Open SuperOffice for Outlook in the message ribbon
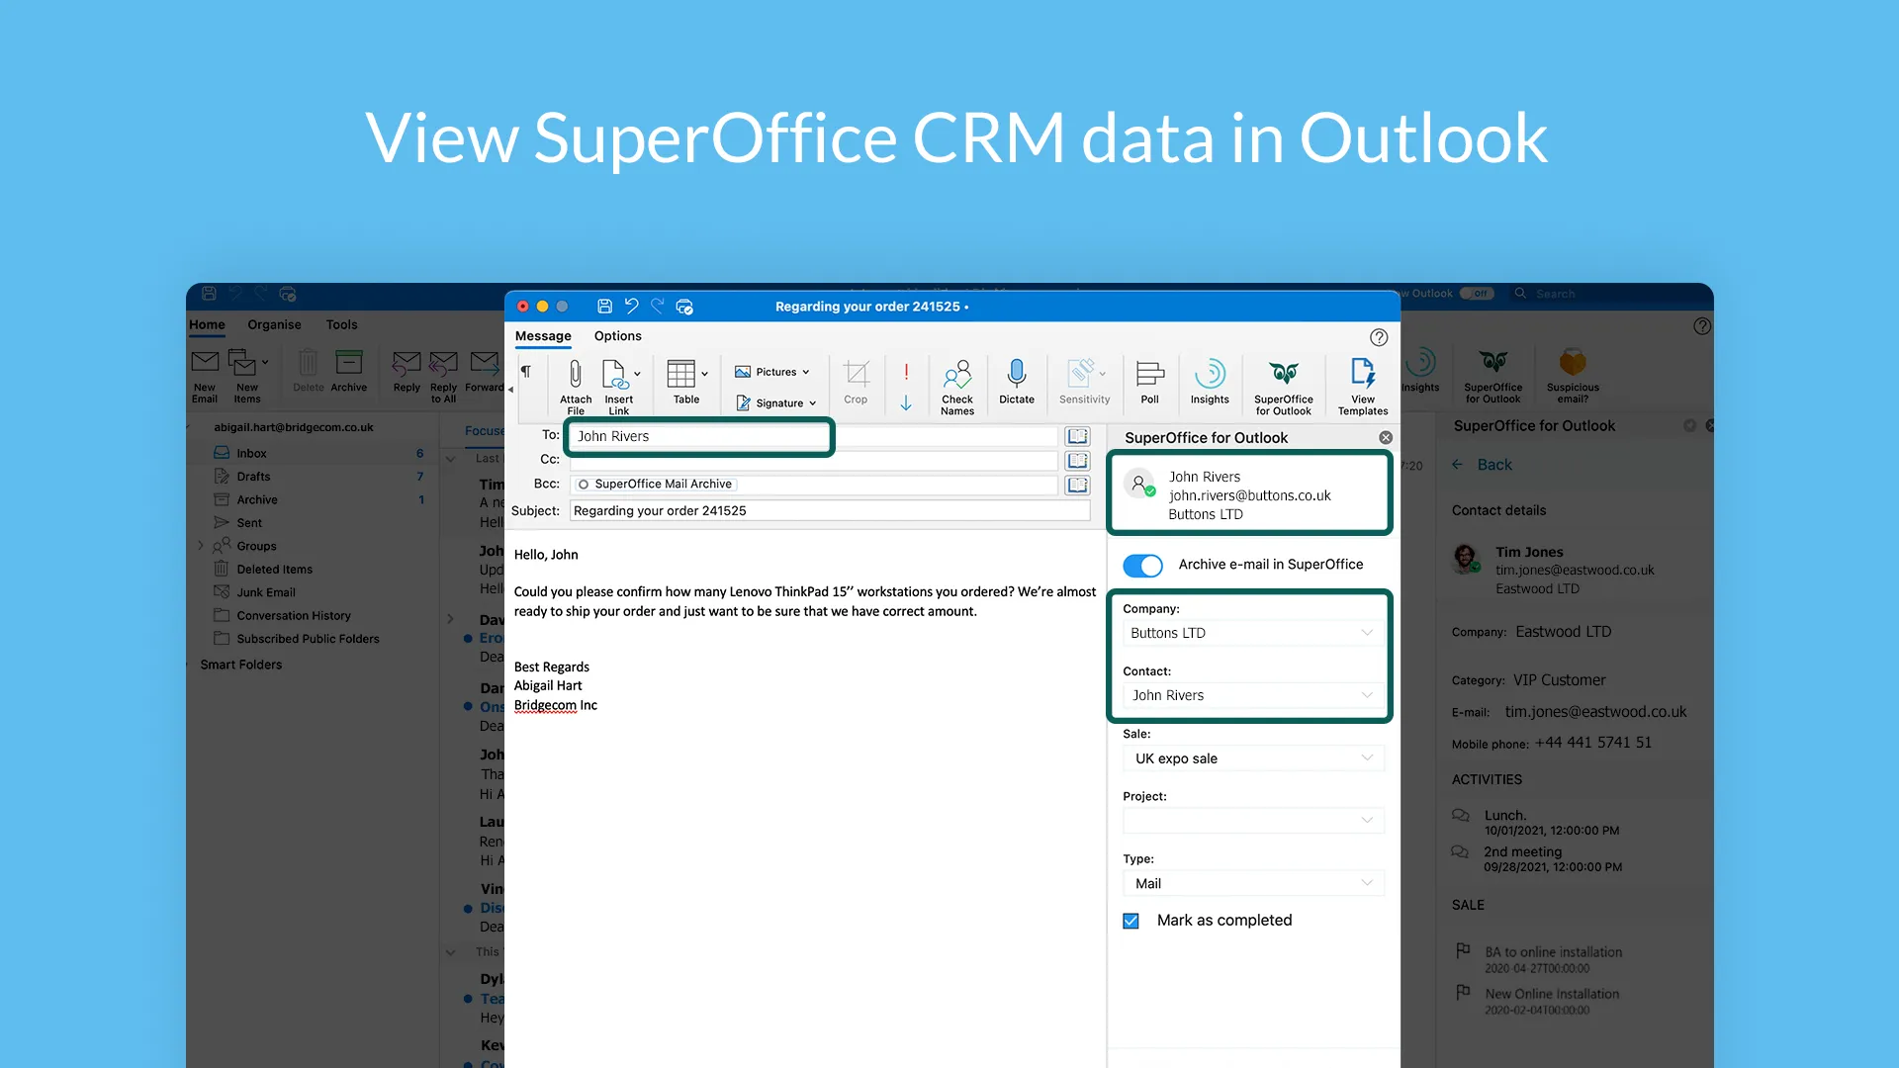1899x1068 pixels. coord(1283,376)
